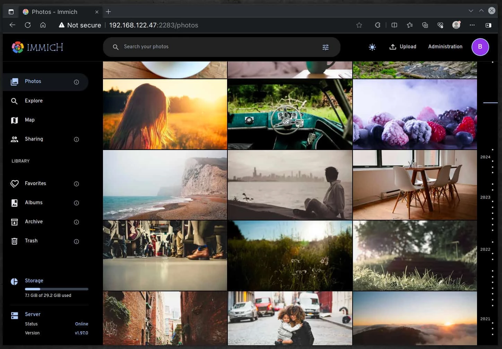
Task: Open Favorites library
Action: pyautogui.click(x=45, y=183)
